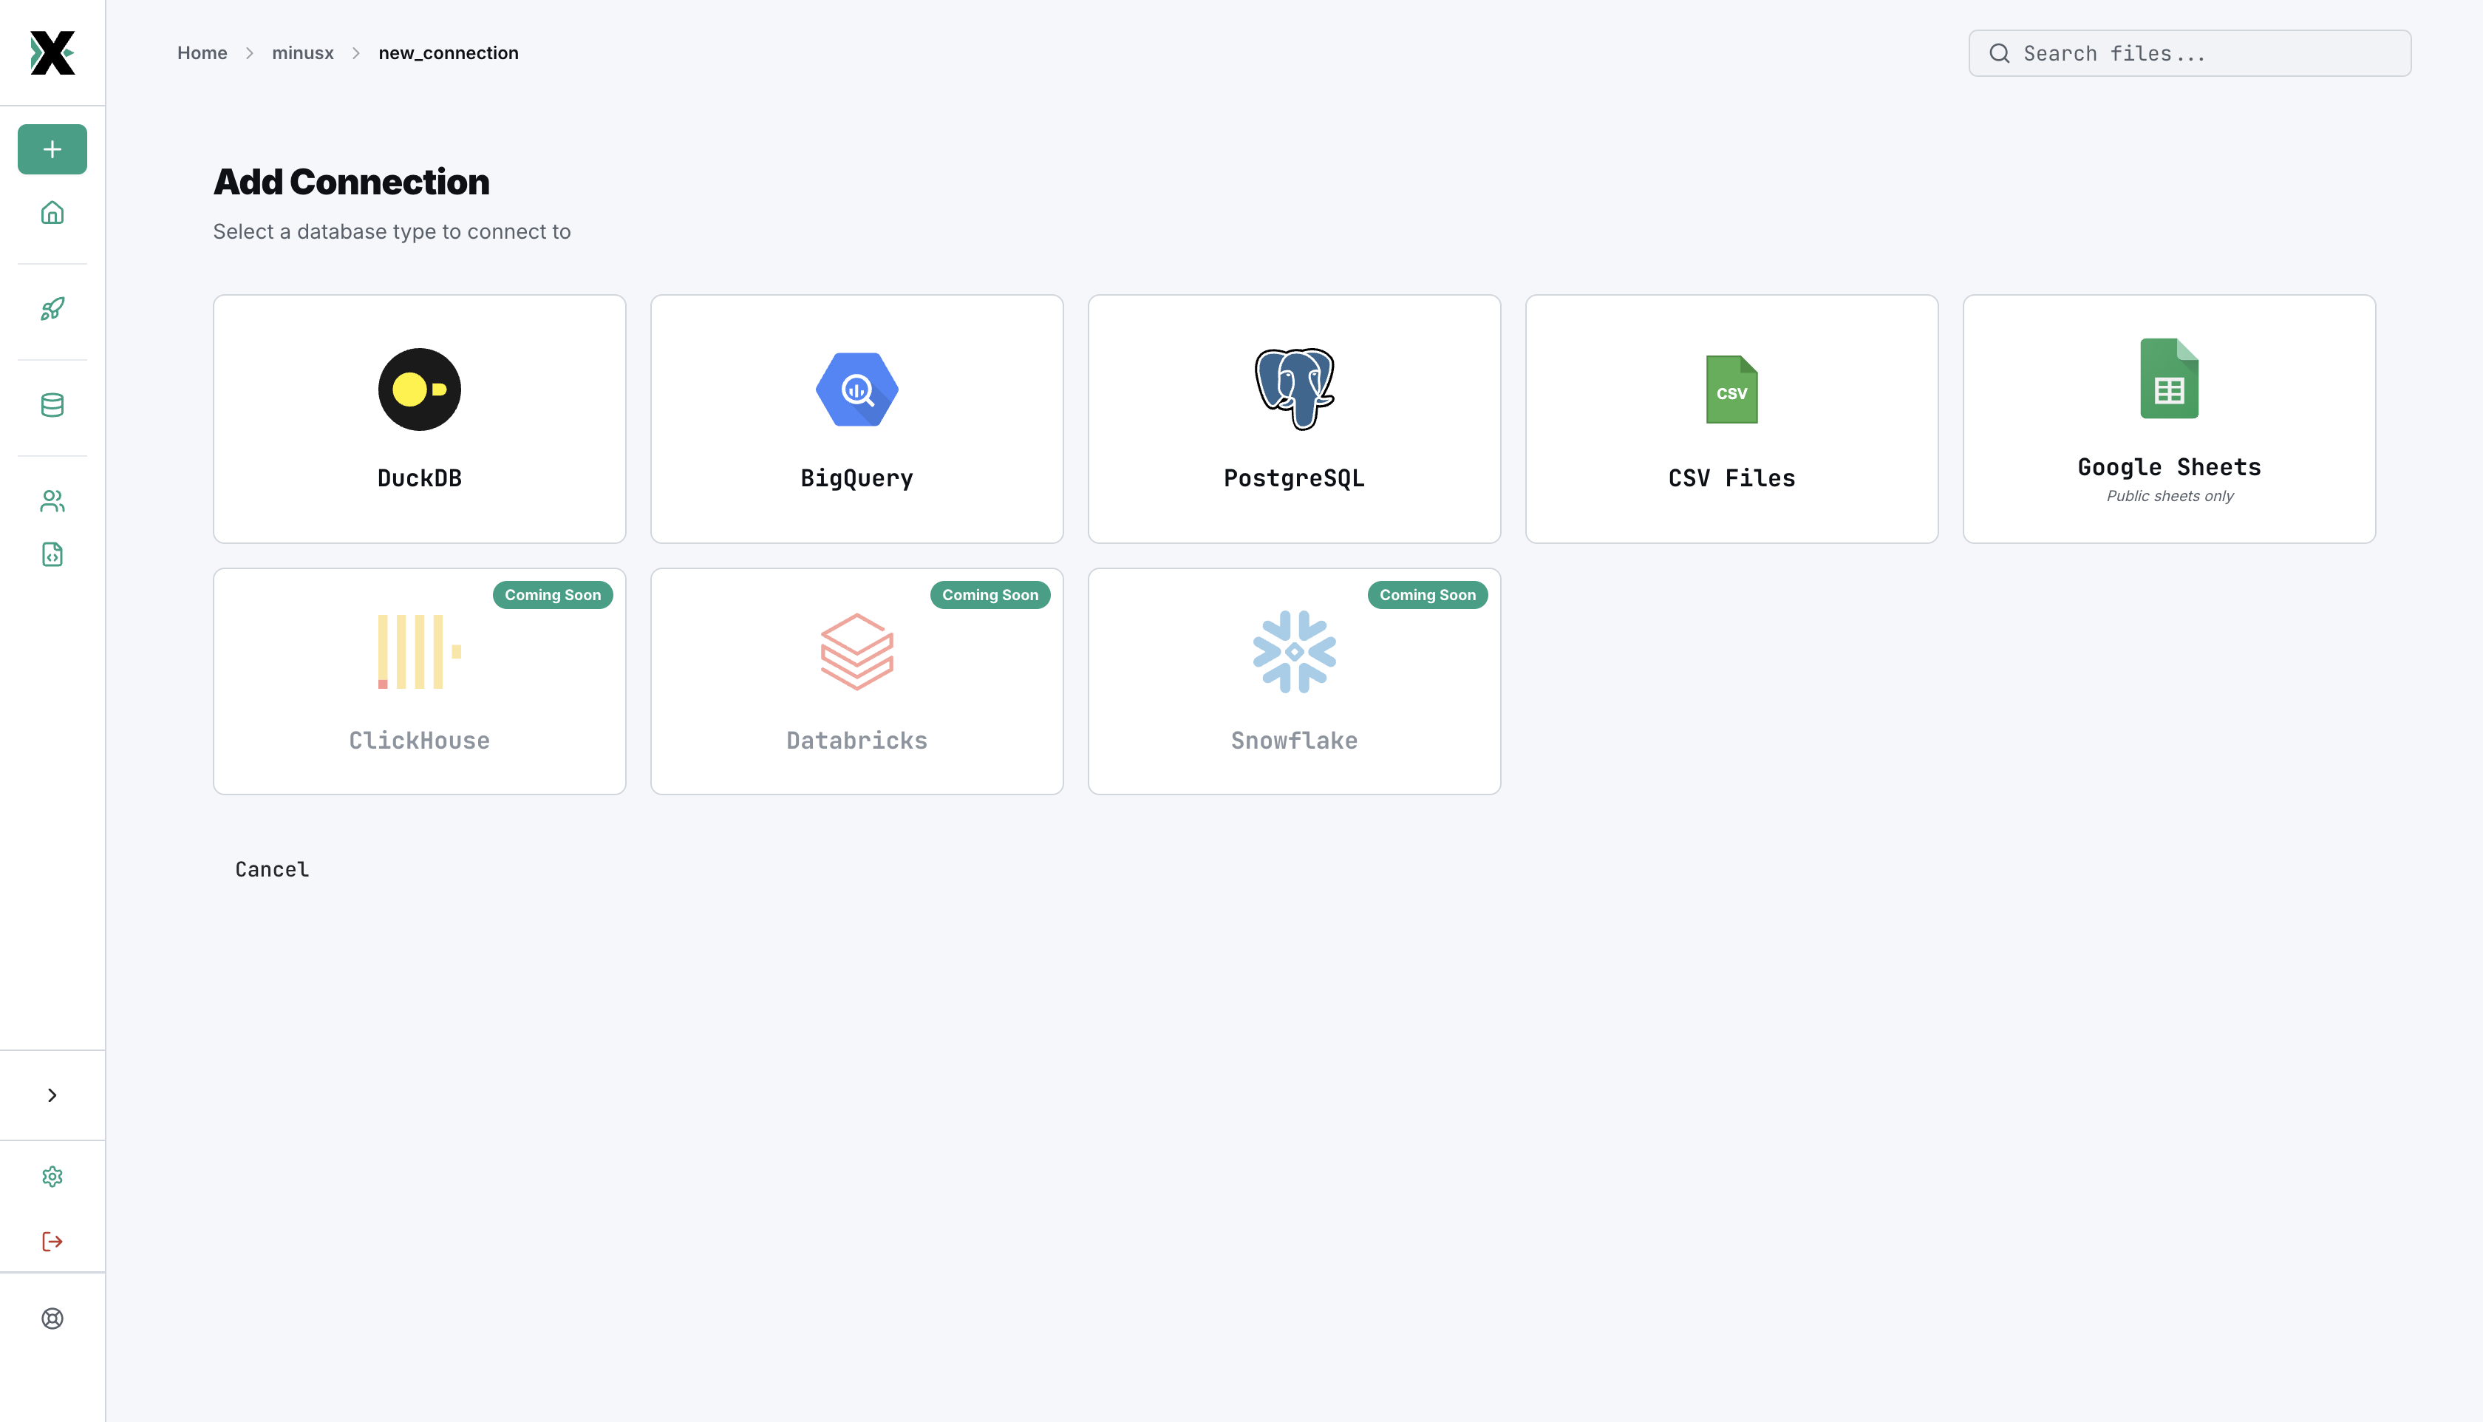
Task: Click Coming Soon badge on Databricks card
Action: click(x=990, y=596)
